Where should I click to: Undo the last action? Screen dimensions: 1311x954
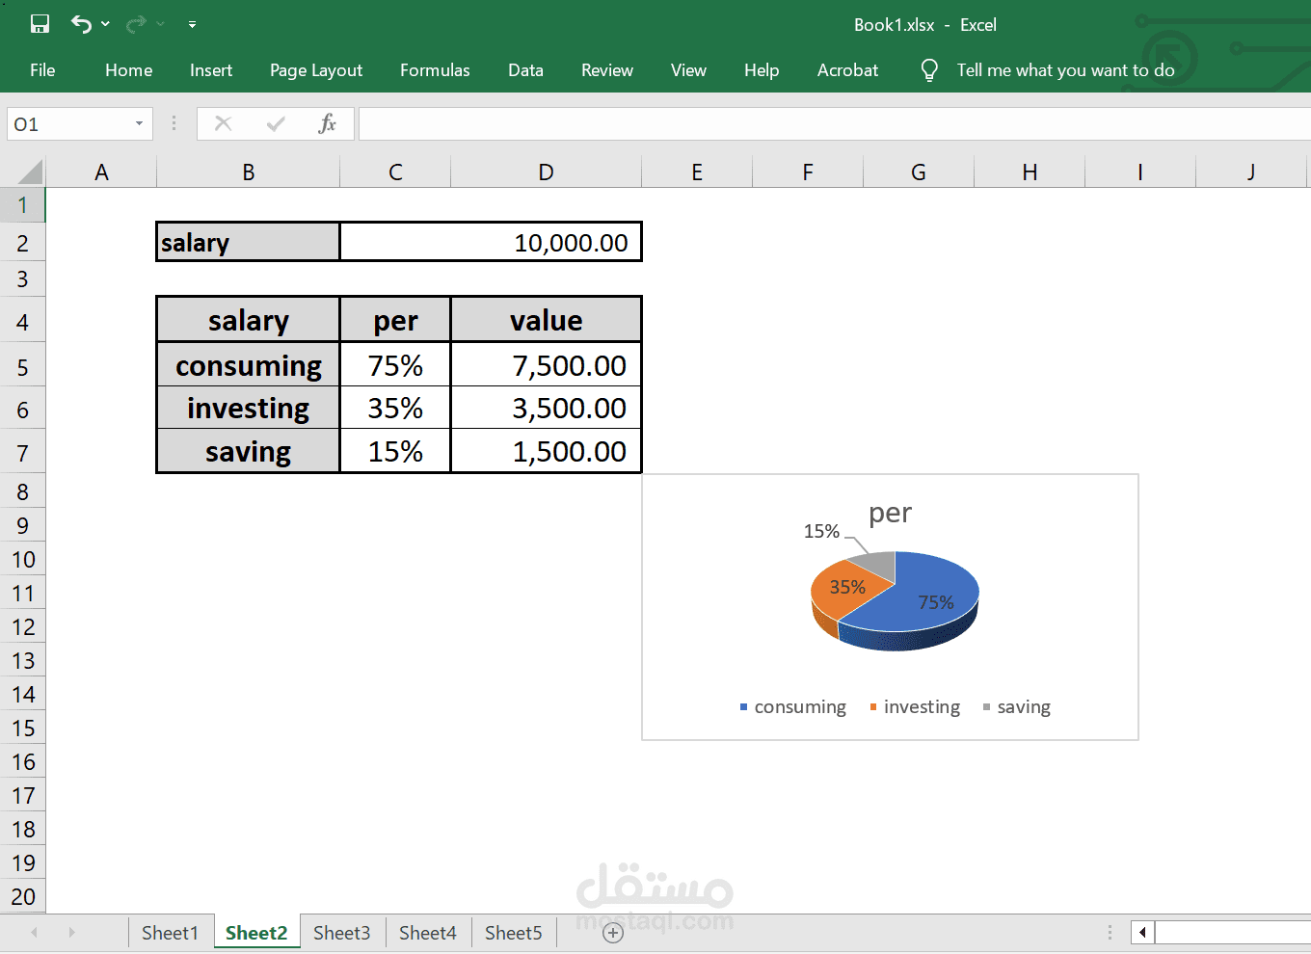point(82,24)
